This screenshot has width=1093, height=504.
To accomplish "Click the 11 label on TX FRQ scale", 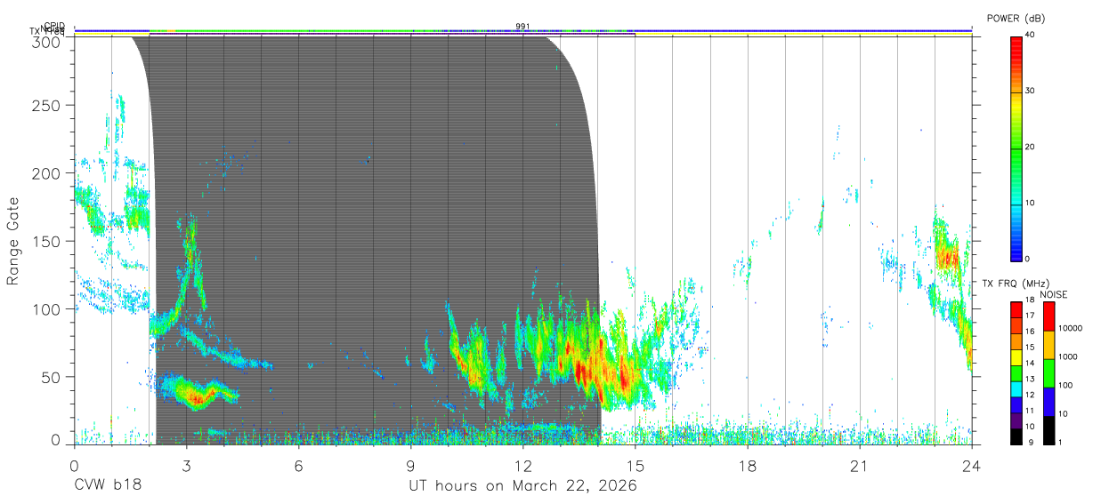I will click(1030, 412).
